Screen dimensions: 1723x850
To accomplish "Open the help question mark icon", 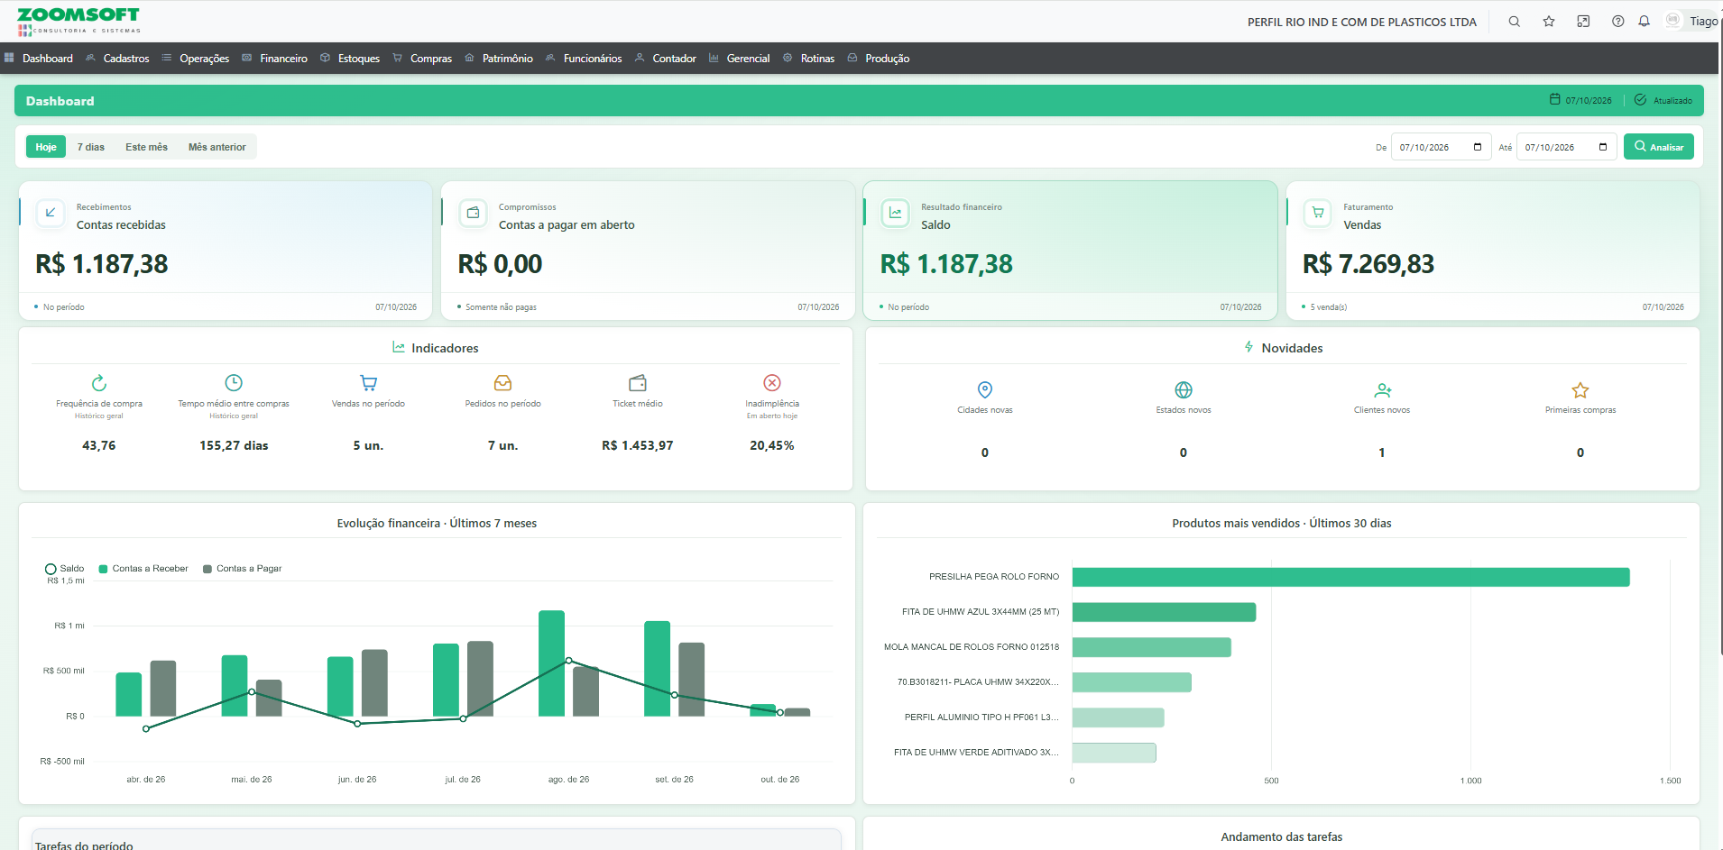I will point(1618,22).
